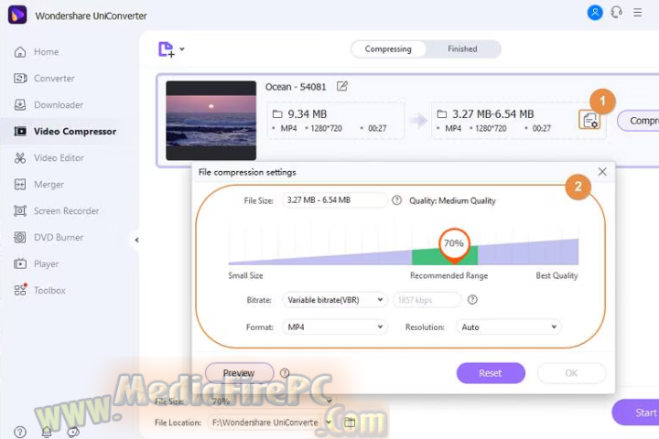Viewport: 659px width, 439px height.
Task: Open the Resolution Auto dropdown
Action: [509, 327]
